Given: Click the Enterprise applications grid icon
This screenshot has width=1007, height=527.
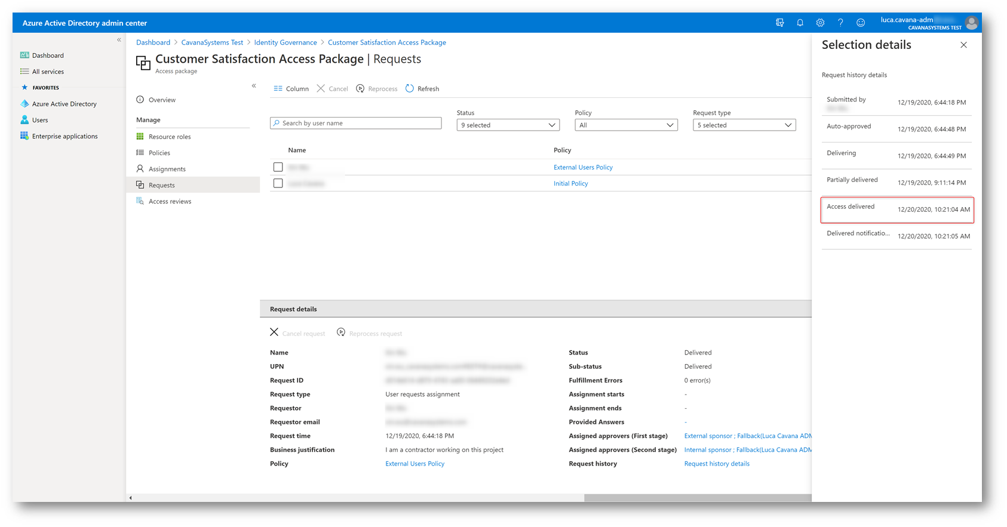Looking at the screenshot, I should point(24,135).
